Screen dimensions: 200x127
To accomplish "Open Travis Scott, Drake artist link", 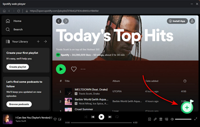I will tap(89, 94).
